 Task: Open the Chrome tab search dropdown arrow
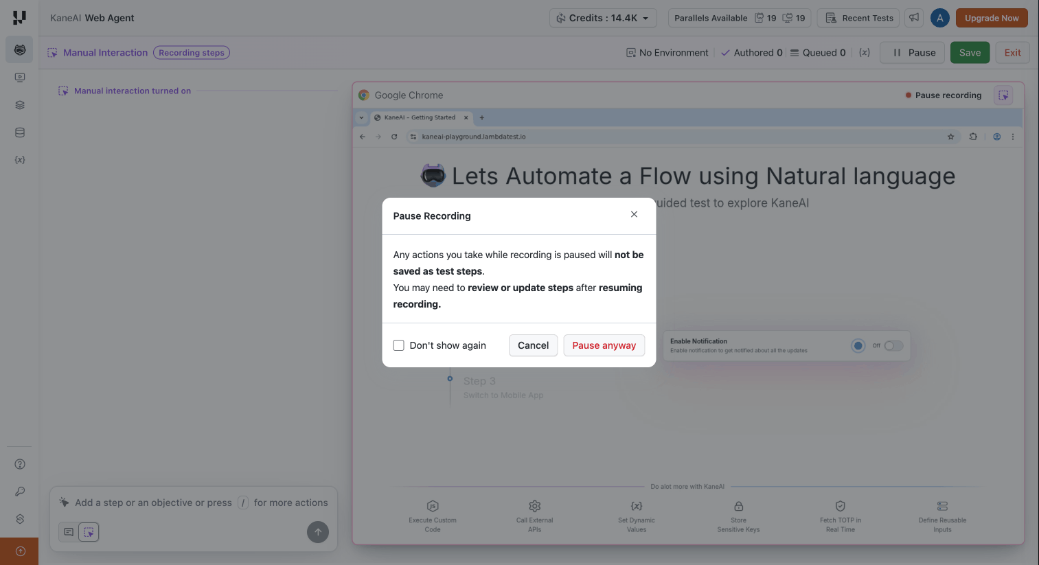(361, 117)
